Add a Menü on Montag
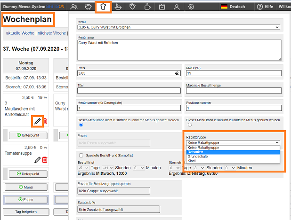This screenshot has height=220, width=291. 26,187
